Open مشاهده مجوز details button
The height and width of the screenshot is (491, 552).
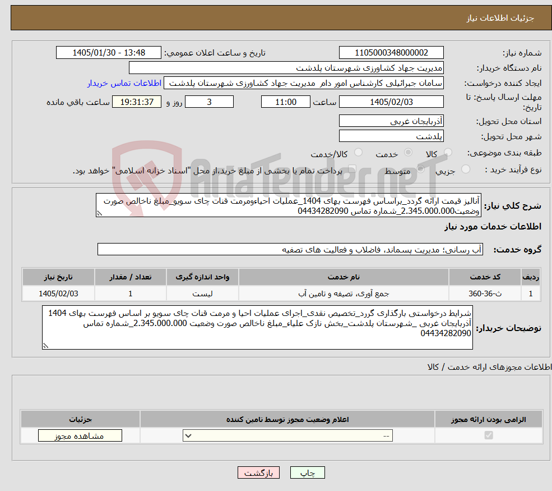[80, 435]
